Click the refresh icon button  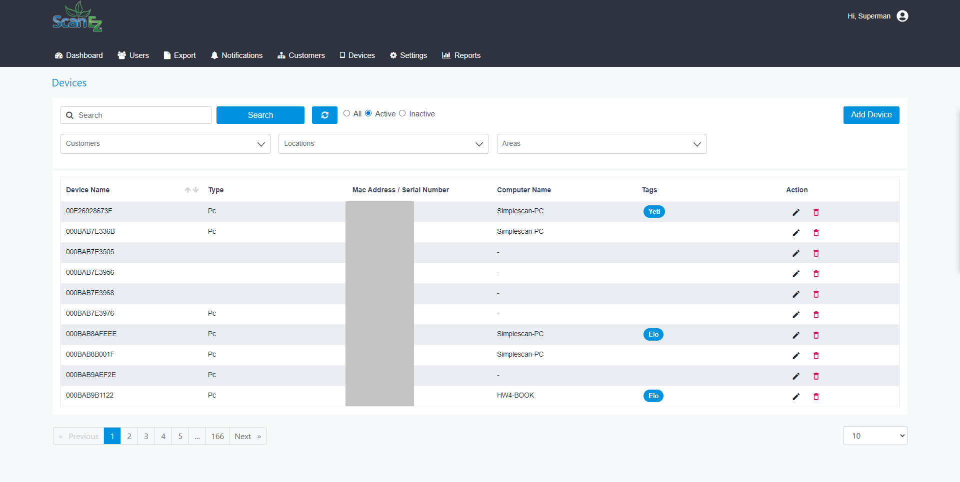(x=324, y=115)
